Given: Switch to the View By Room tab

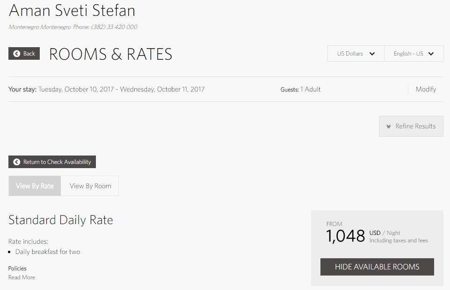Looking at the screenshot, I should tap(90, 185).
